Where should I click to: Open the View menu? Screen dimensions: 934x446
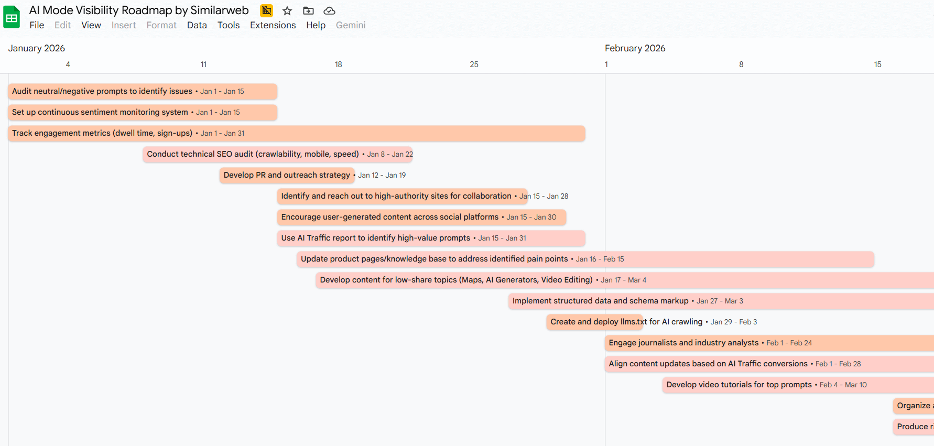(x=91, y=25)
